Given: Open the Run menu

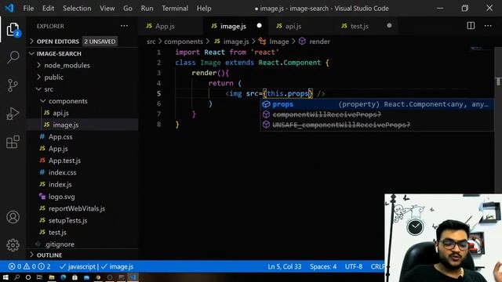Looking at the screenshot, I should (147, 9).
